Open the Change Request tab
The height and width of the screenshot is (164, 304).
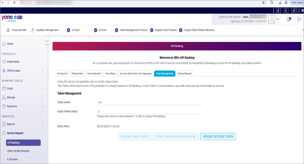pyautogui.click(x=185, y=73)
